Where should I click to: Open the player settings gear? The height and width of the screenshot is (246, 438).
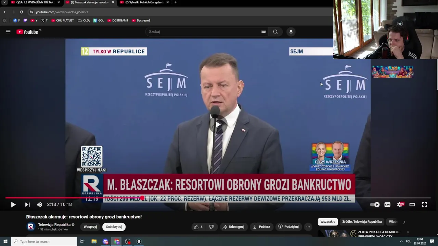pyautogui.click(x=400, y=205)
